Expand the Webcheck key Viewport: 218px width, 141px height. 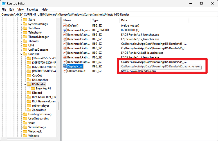pyautogui.click(x=21, y=131)
